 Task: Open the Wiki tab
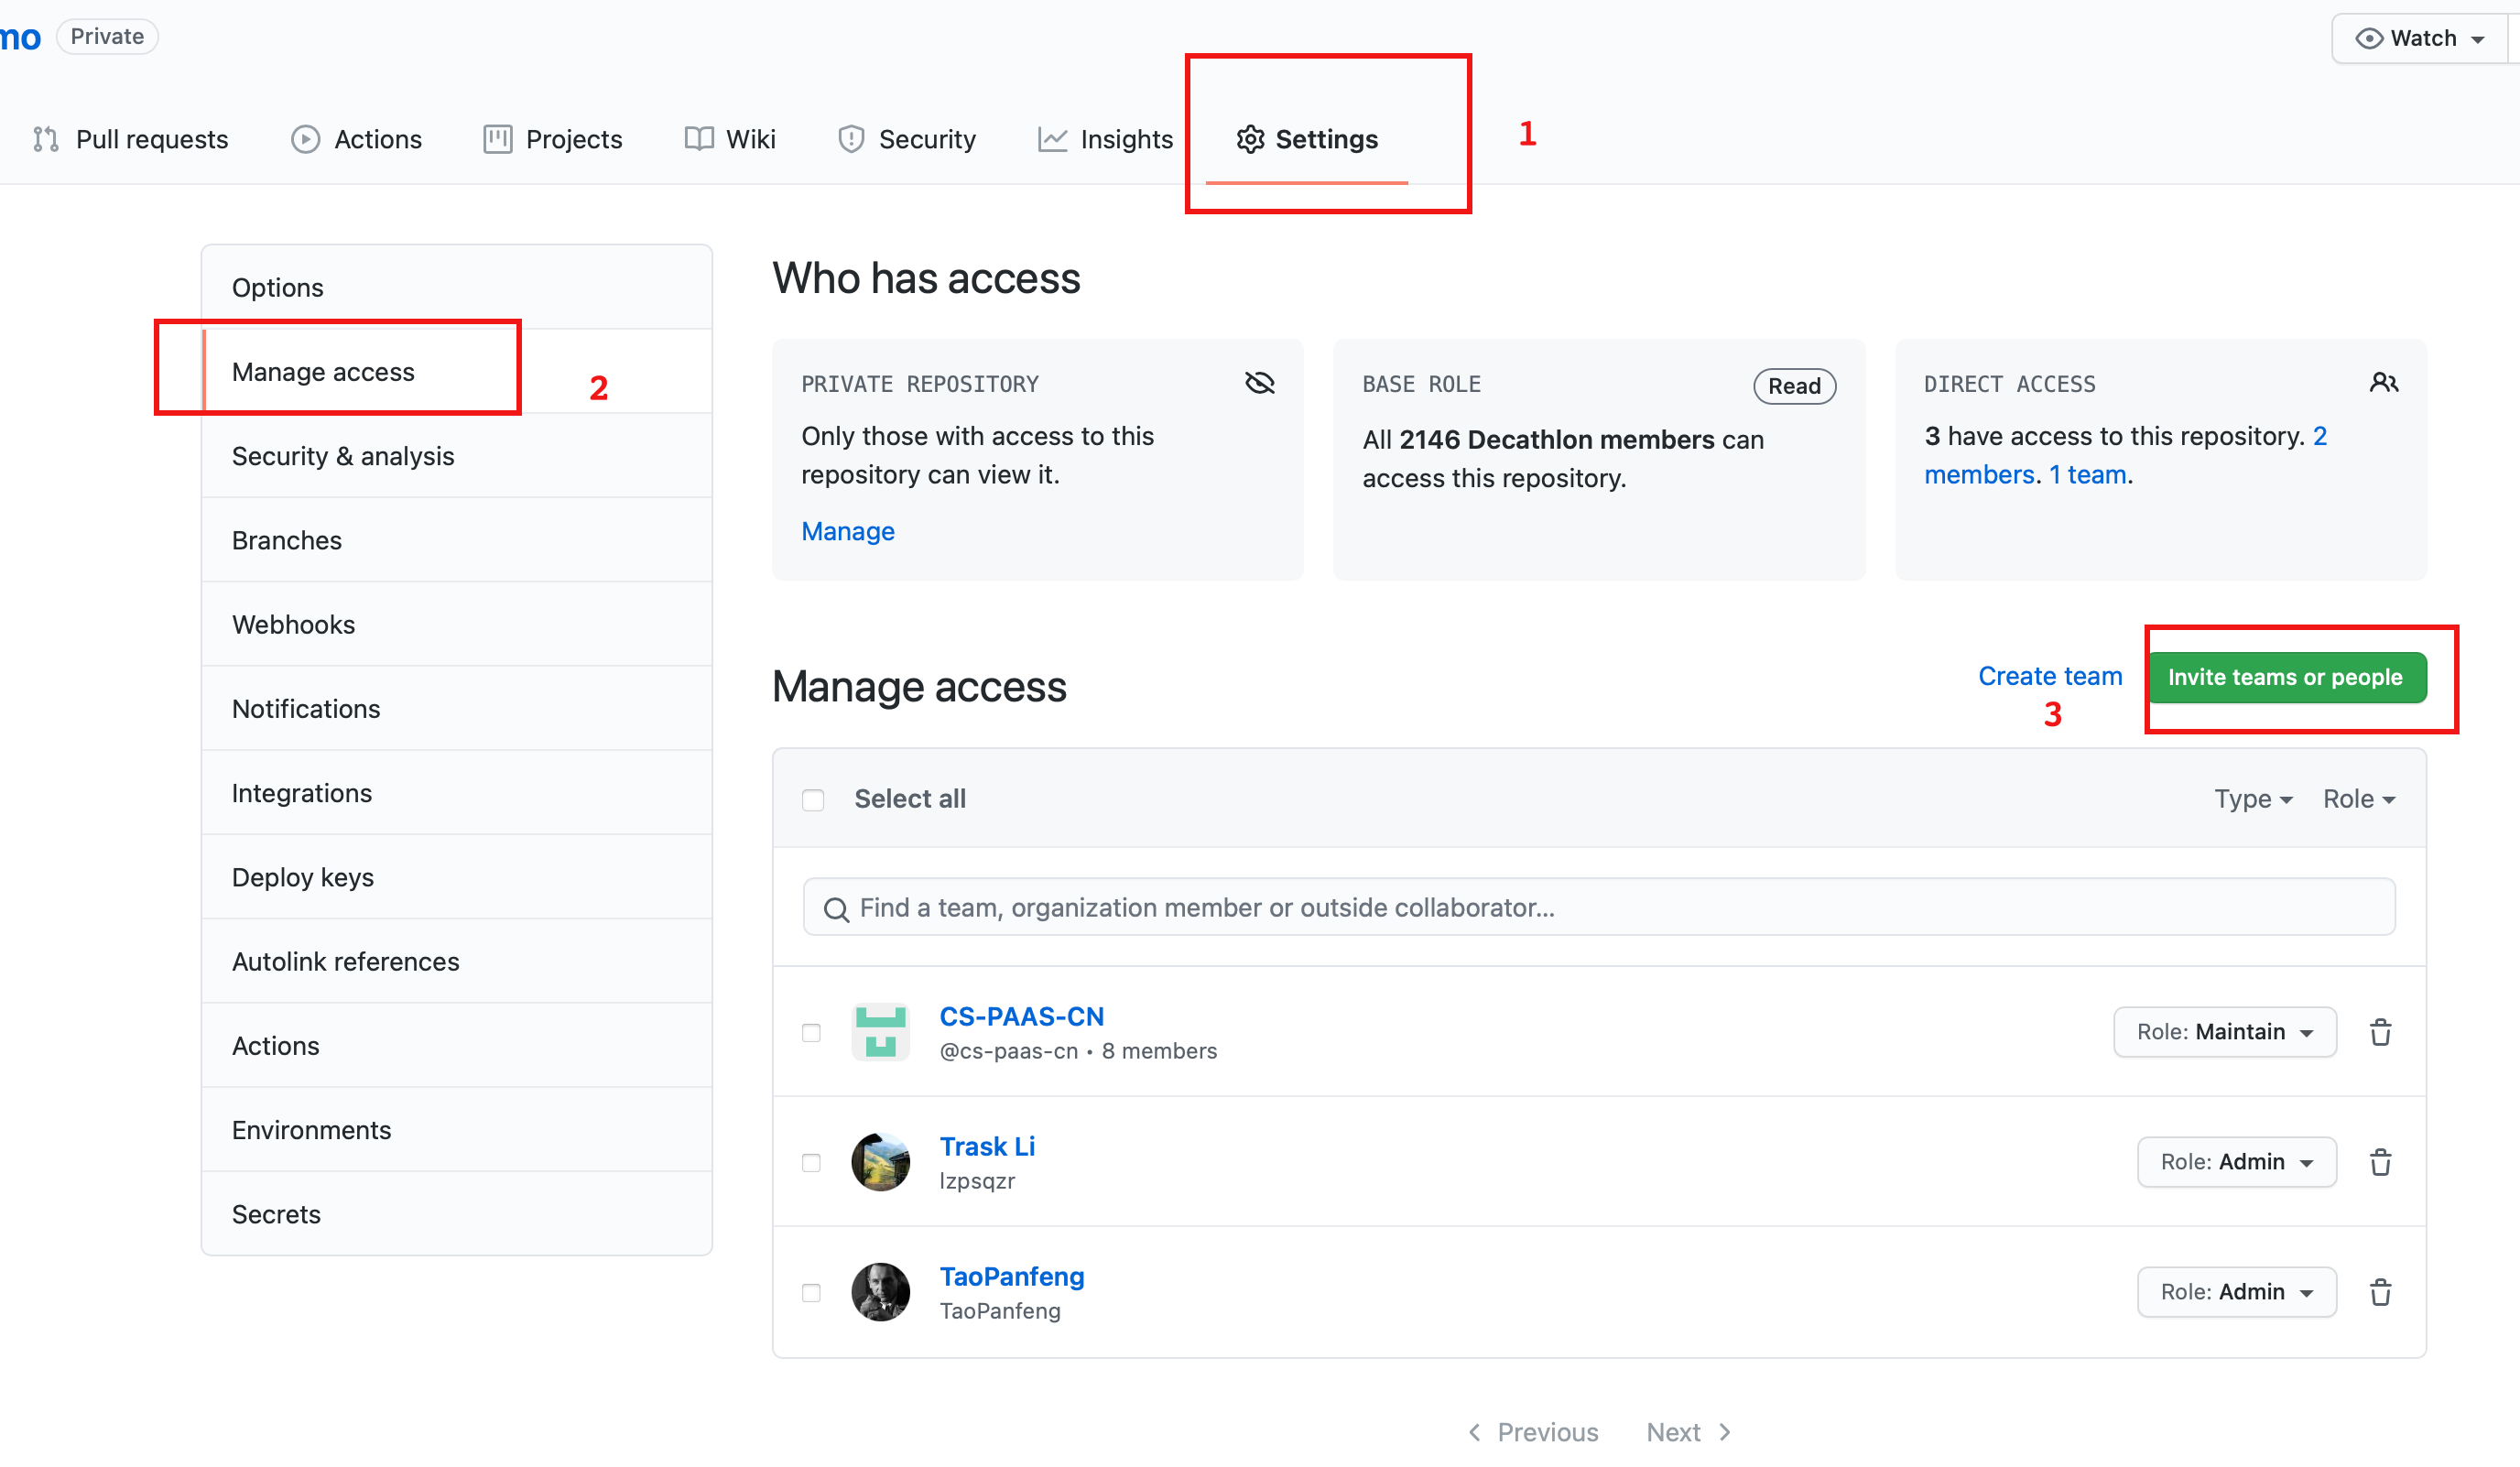coord(730,139)
